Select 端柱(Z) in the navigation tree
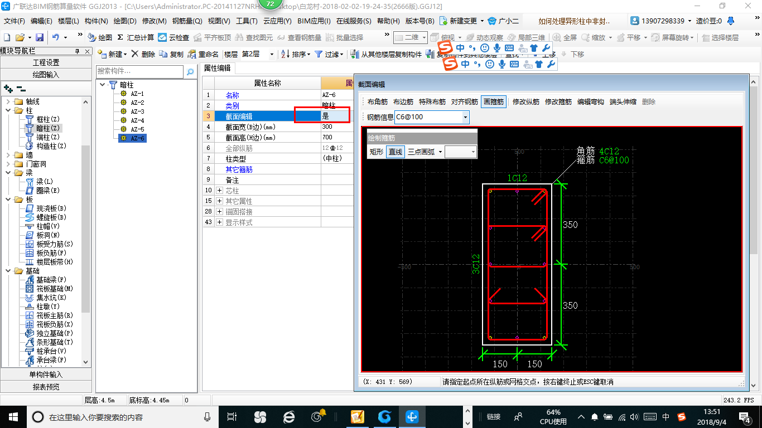 (x=42, y=137)
